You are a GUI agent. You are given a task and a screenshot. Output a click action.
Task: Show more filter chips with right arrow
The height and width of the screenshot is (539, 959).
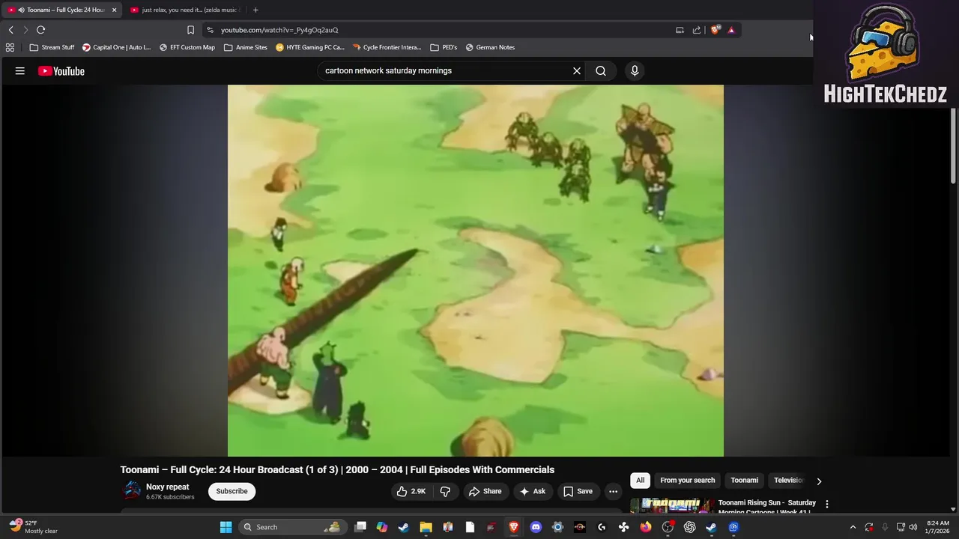tap(819, 481)
